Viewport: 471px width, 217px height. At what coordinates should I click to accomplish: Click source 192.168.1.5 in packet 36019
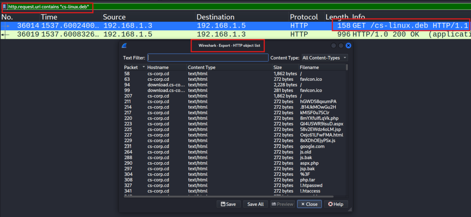[x=128, y=35]
